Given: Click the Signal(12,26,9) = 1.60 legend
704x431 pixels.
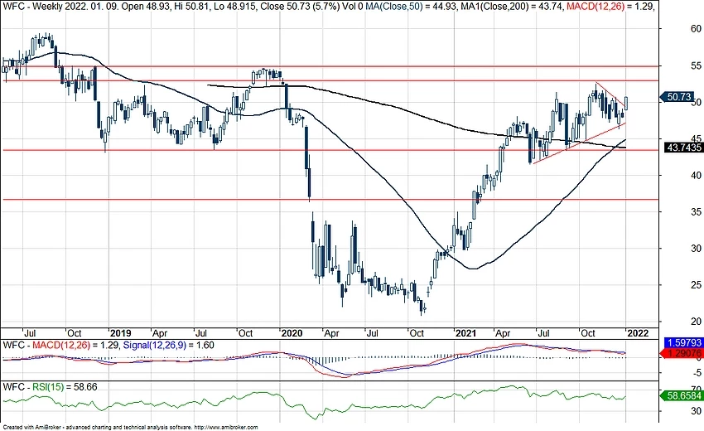Looking at the screenshot, I should 168,345.
